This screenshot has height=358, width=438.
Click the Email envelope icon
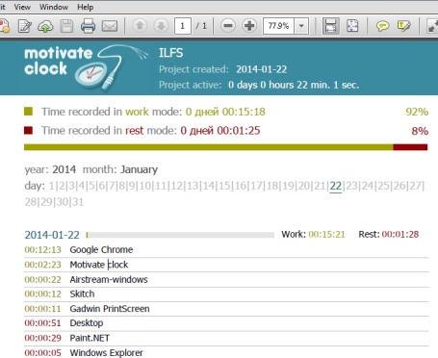tap(110, 26)
